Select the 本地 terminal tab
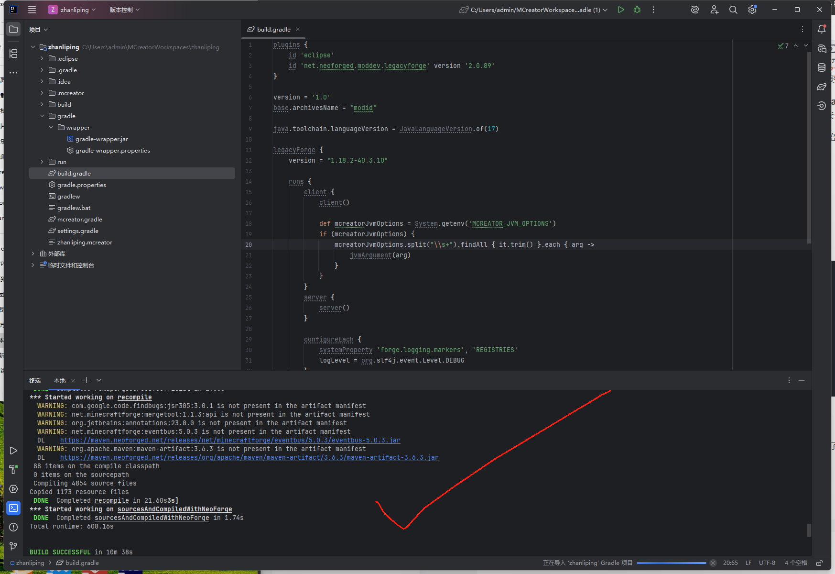 pos(60,381)
